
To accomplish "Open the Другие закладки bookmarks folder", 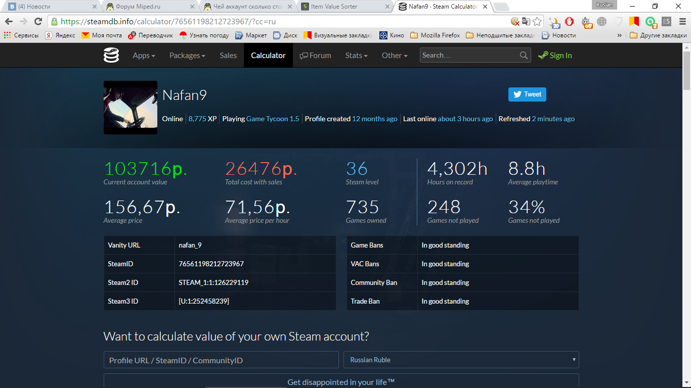I will pyautogui.click(x=658, y=35).
